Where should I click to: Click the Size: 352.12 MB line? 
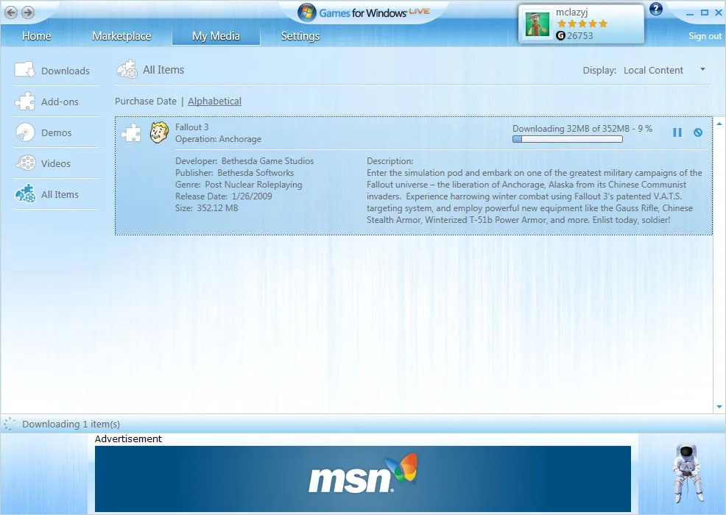206,208
